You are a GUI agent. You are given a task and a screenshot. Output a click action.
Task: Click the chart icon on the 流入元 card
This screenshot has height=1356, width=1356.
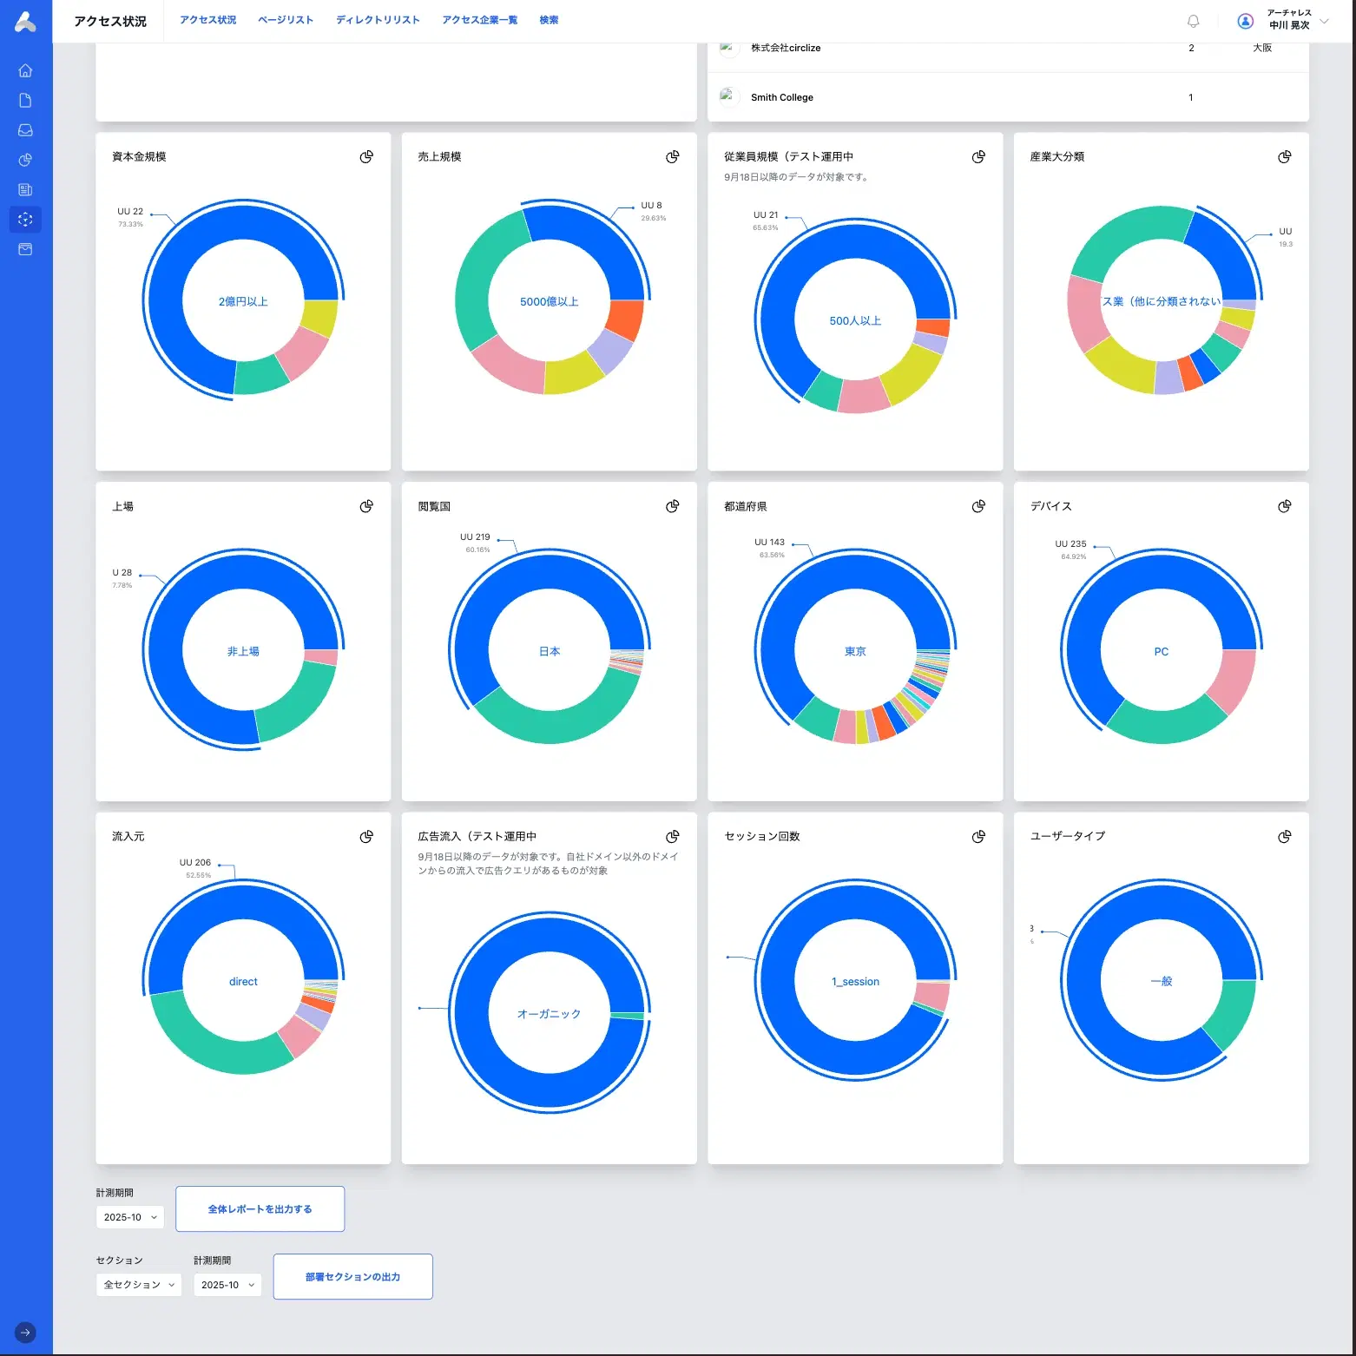(366, 837)
